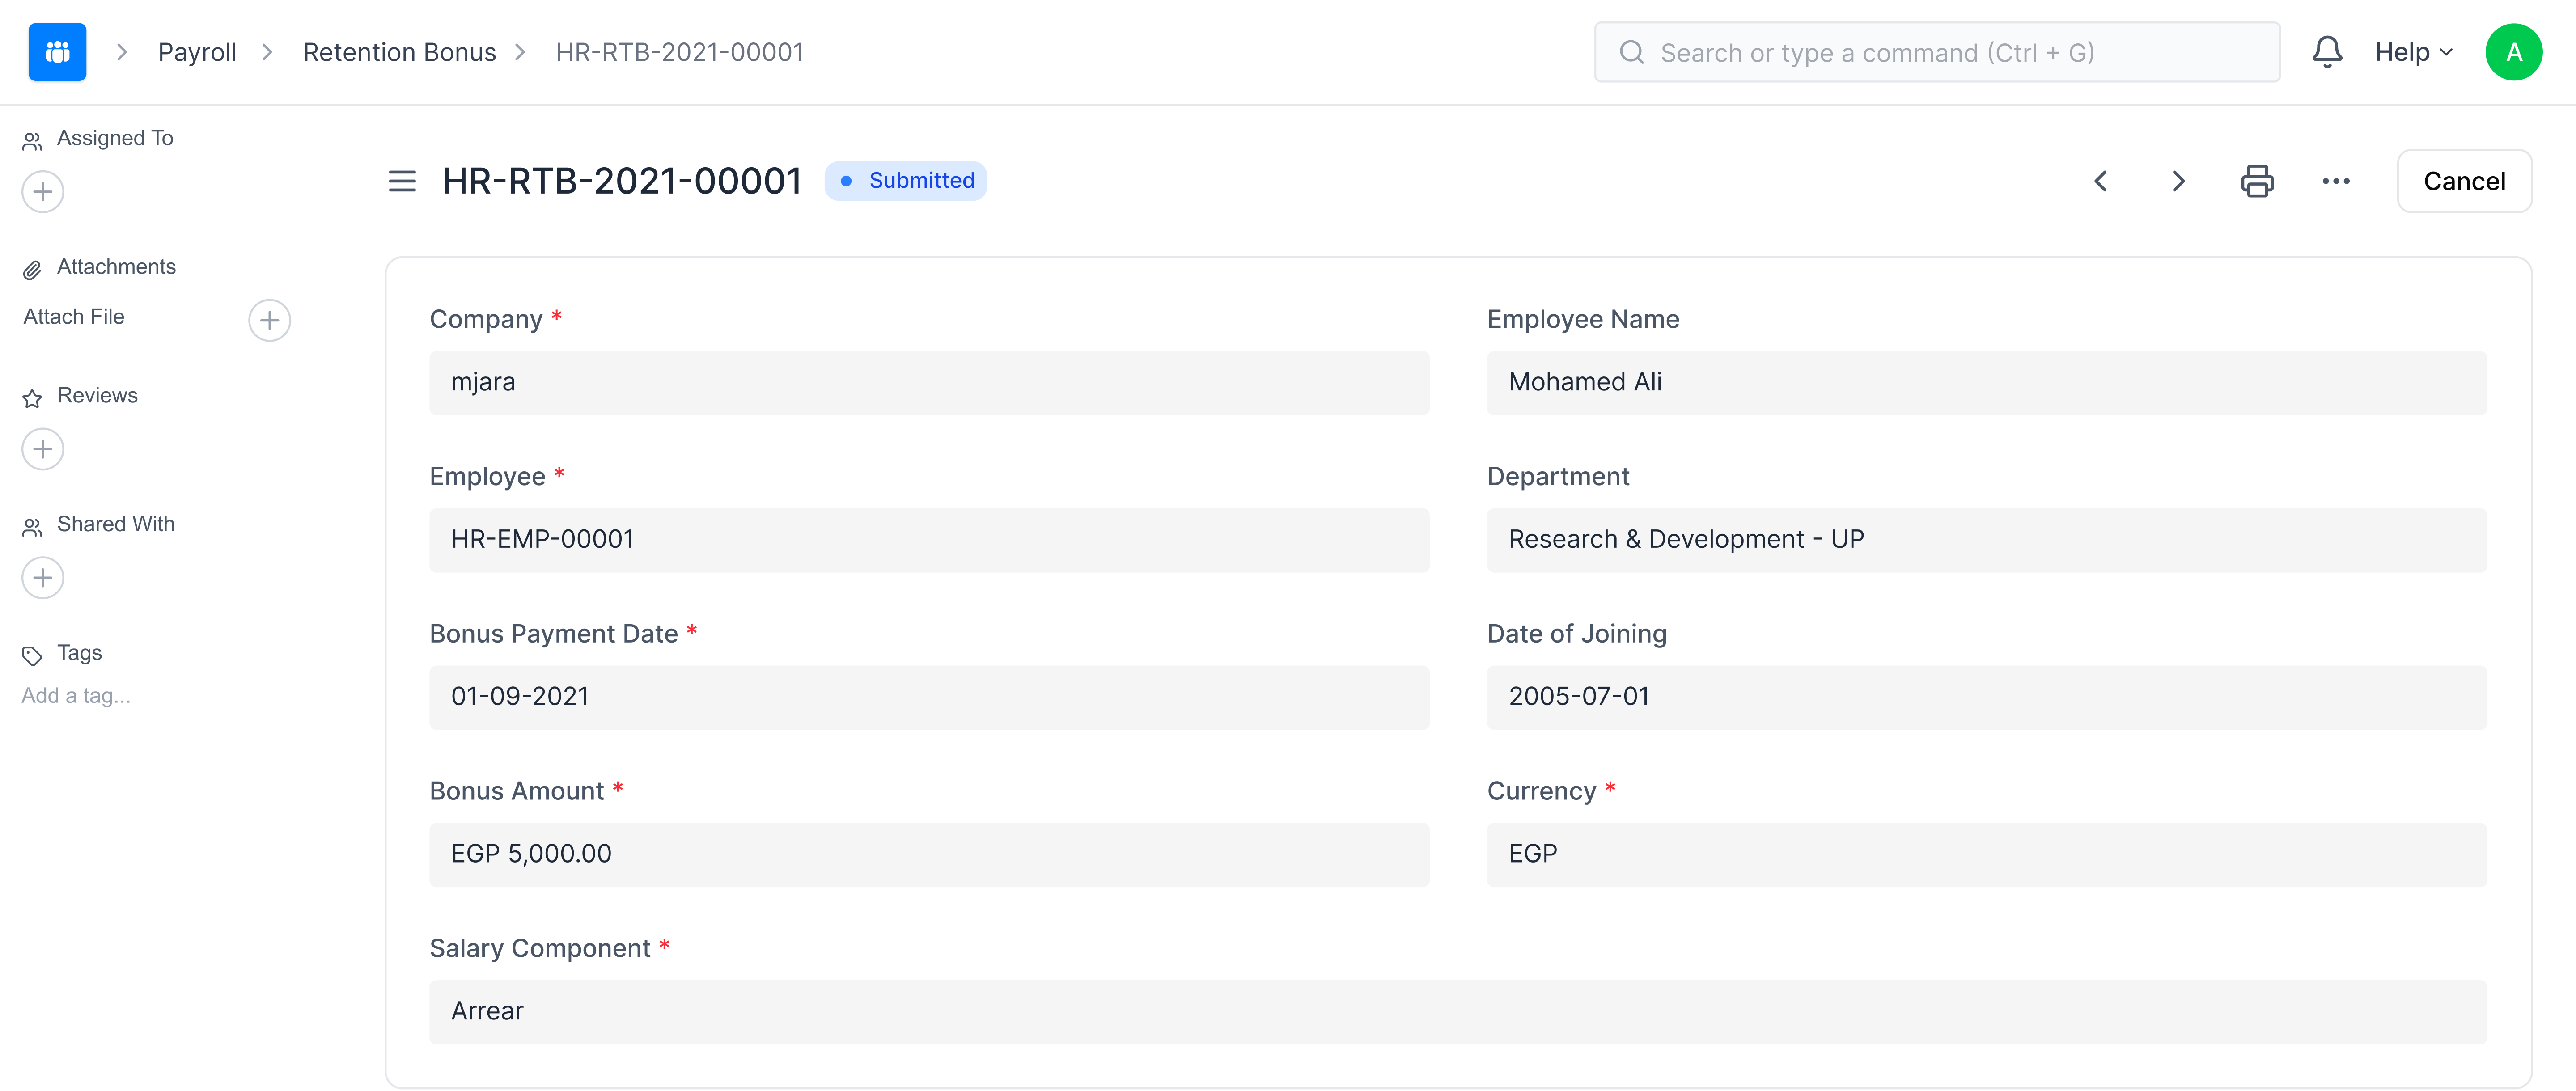The width and height of the screenshot is (2576, 1091).
Task: Attach a file using plus icon
Action: click(x=269, y=320)
